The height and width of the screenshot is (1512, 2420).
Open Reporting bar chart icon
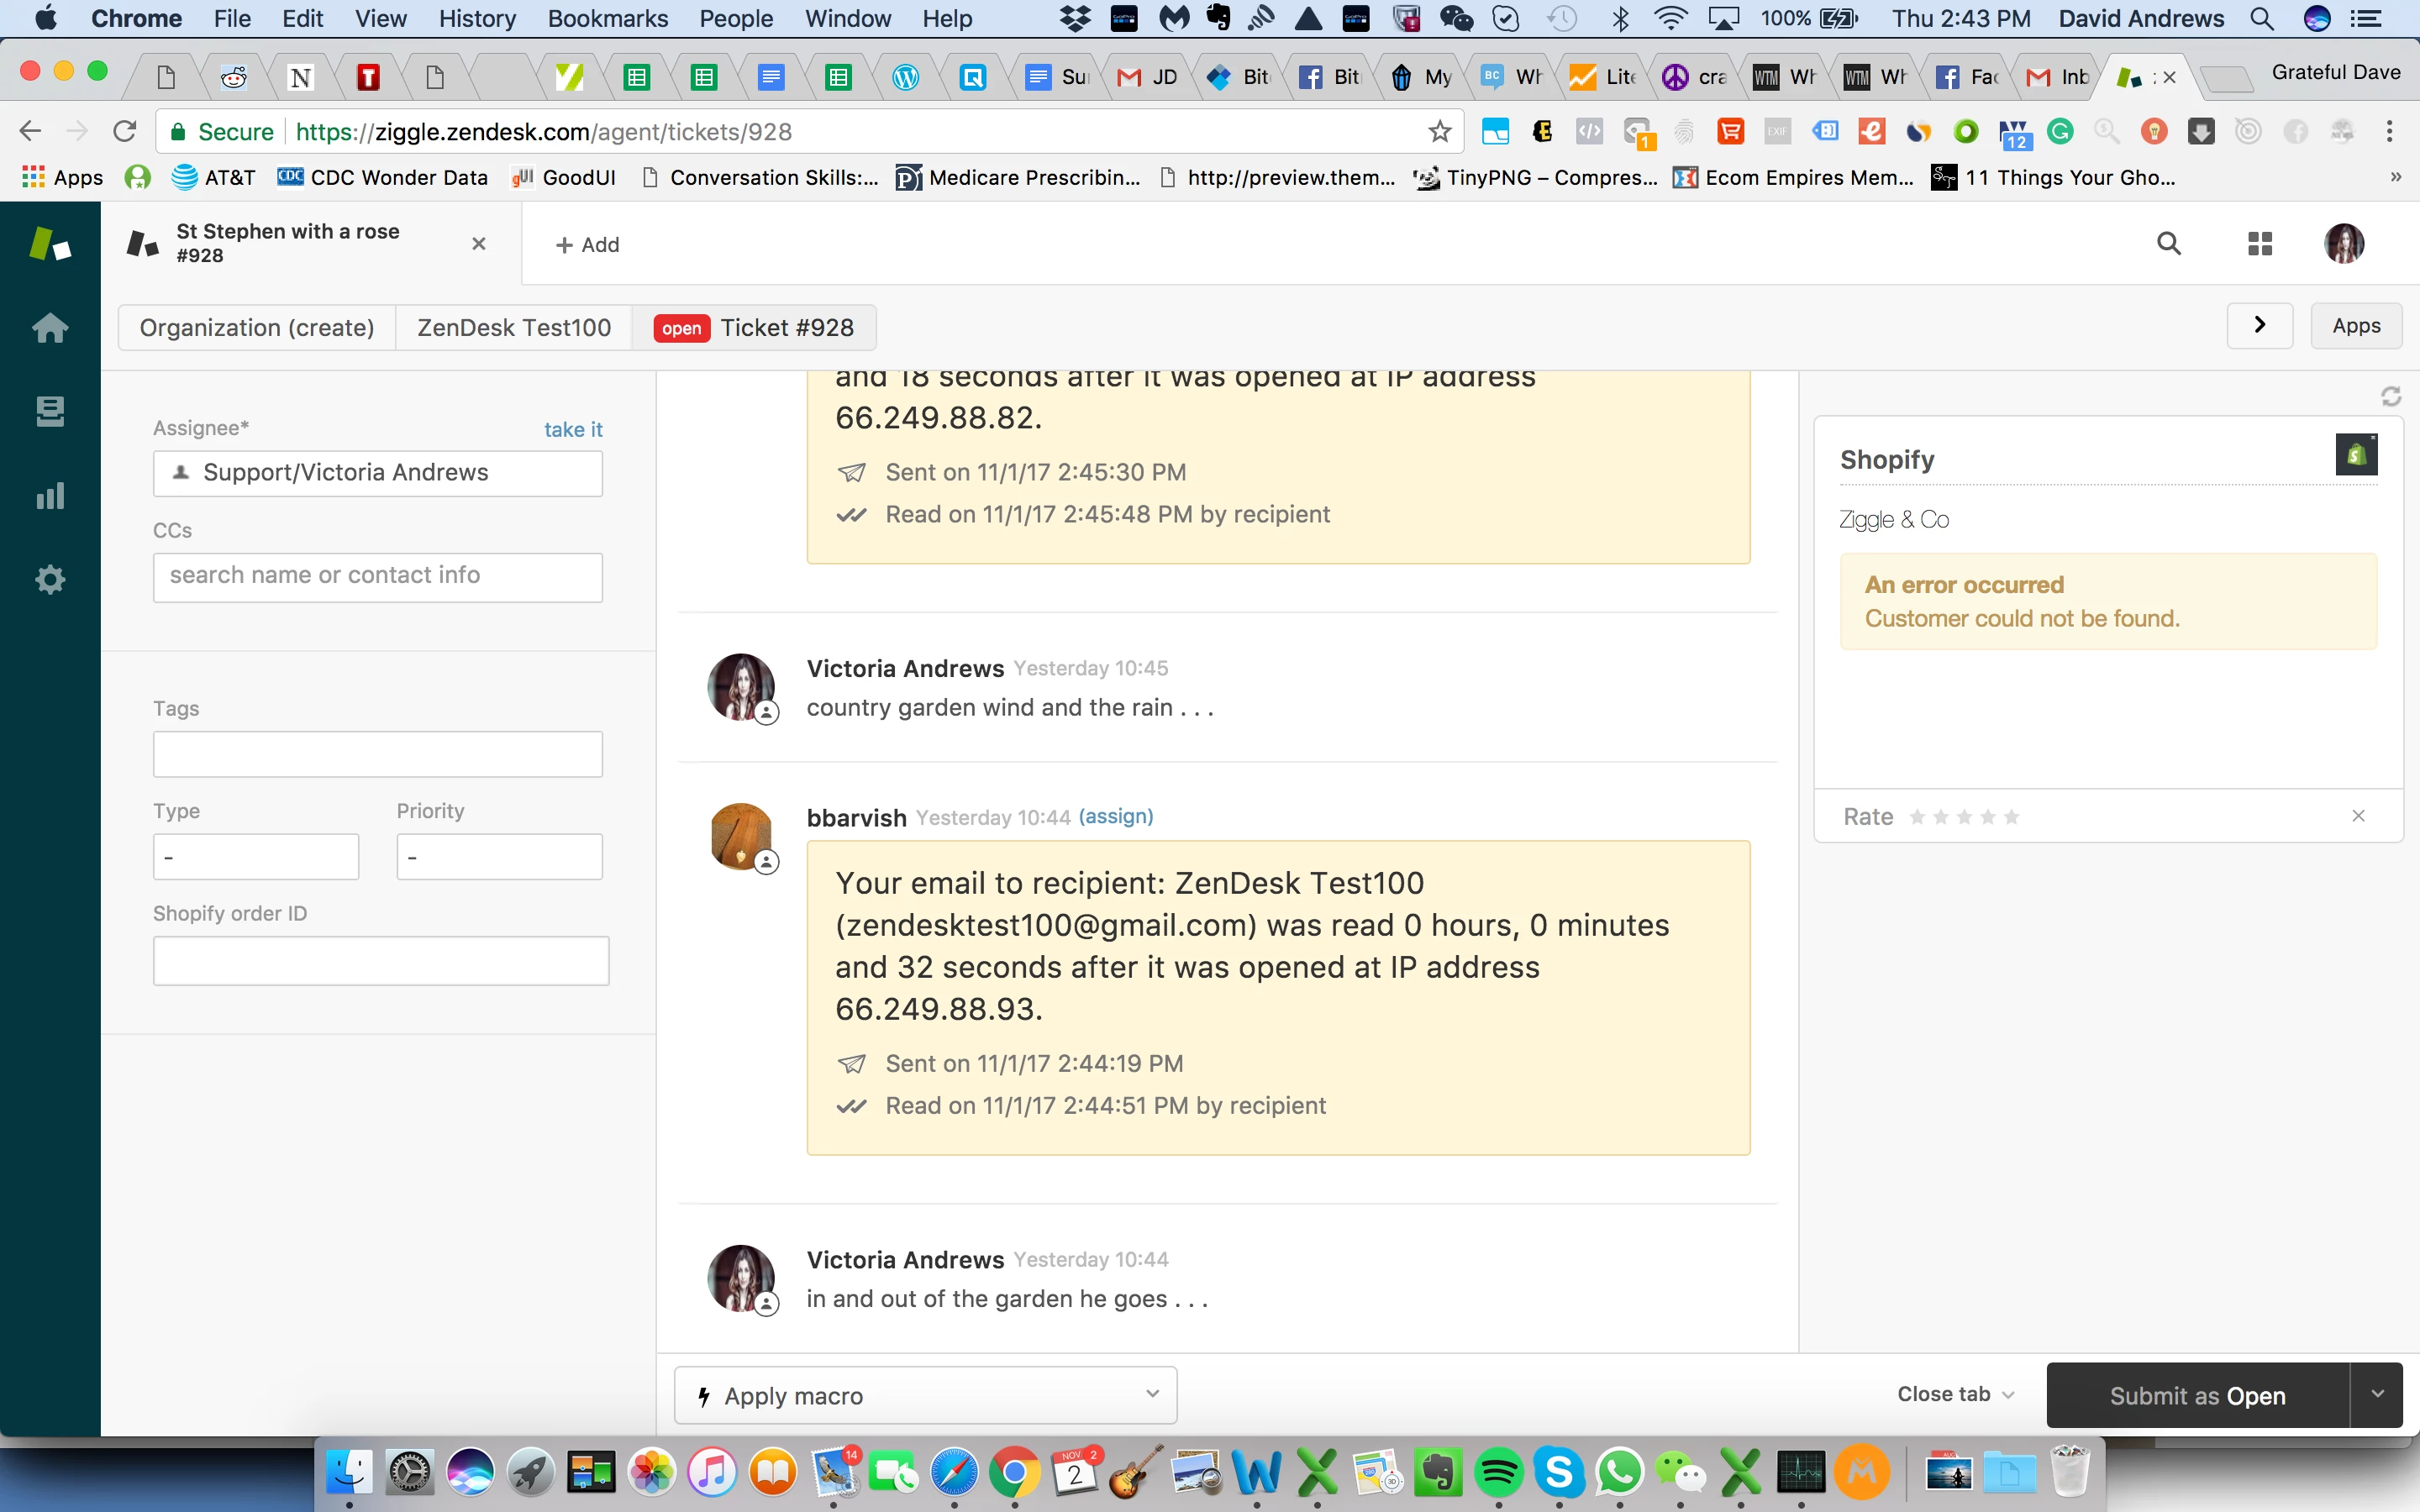click(50, 495)
